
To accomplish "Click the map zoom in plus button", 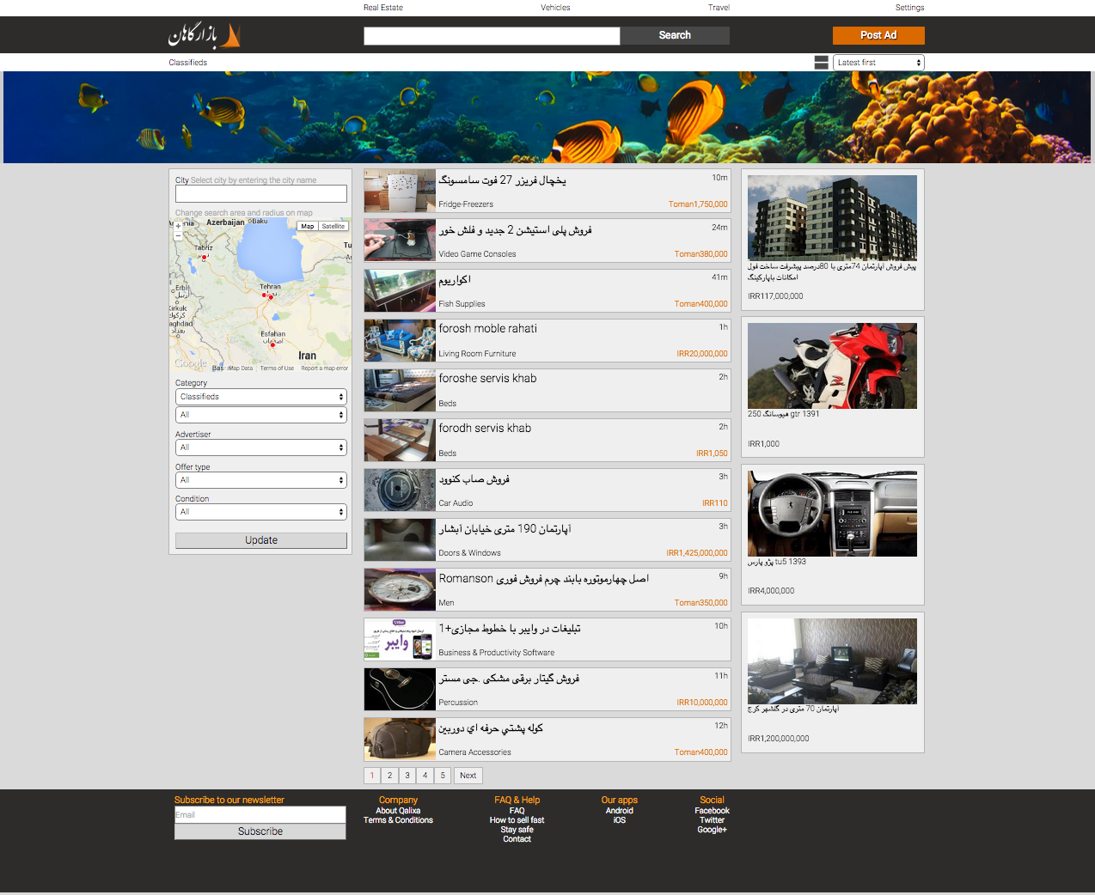I will [179, 226].
